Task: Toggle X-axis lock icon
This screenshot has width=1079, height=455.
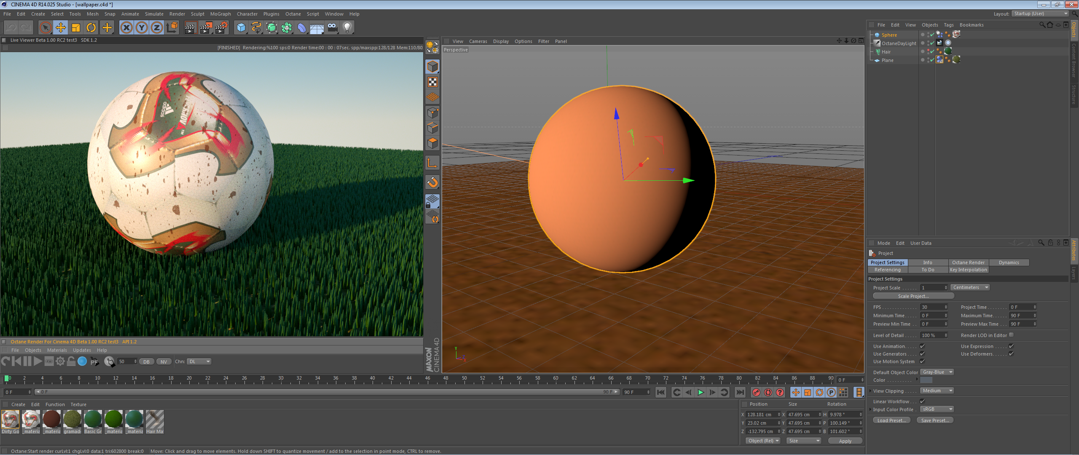Action: click(x=126, y=28)
